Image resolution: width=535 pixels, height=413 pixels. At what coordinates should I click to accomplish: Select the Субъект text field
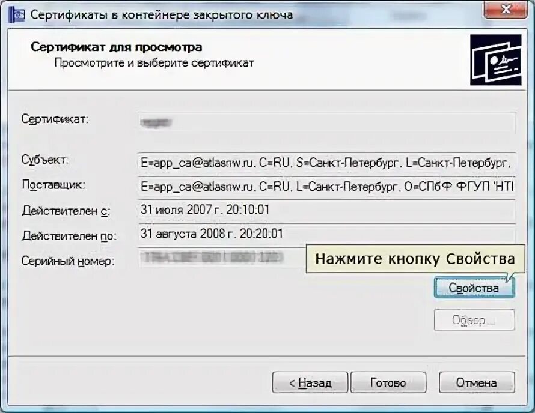[x=326, y=163]
